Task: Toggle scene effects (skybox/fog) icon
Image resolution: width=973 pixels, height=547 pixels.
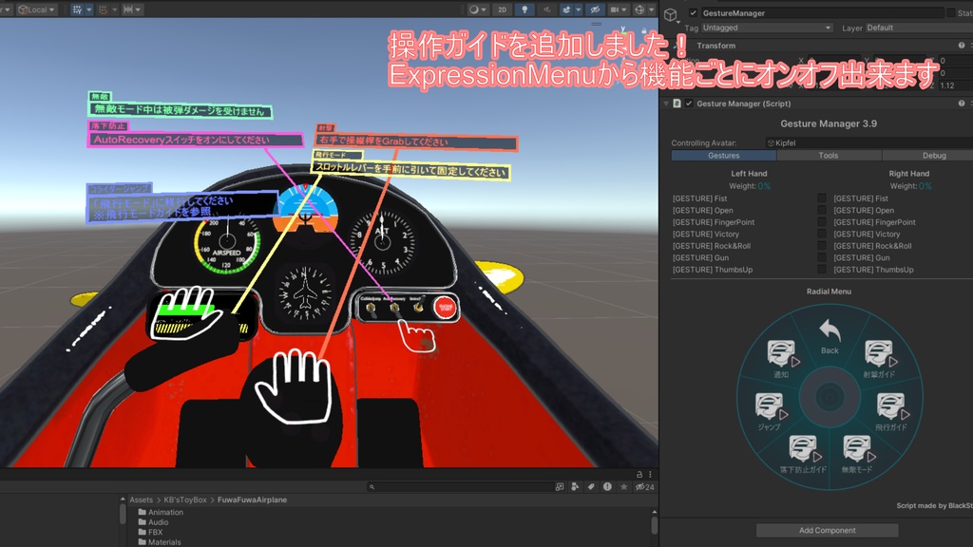Action: pos(566,9)
